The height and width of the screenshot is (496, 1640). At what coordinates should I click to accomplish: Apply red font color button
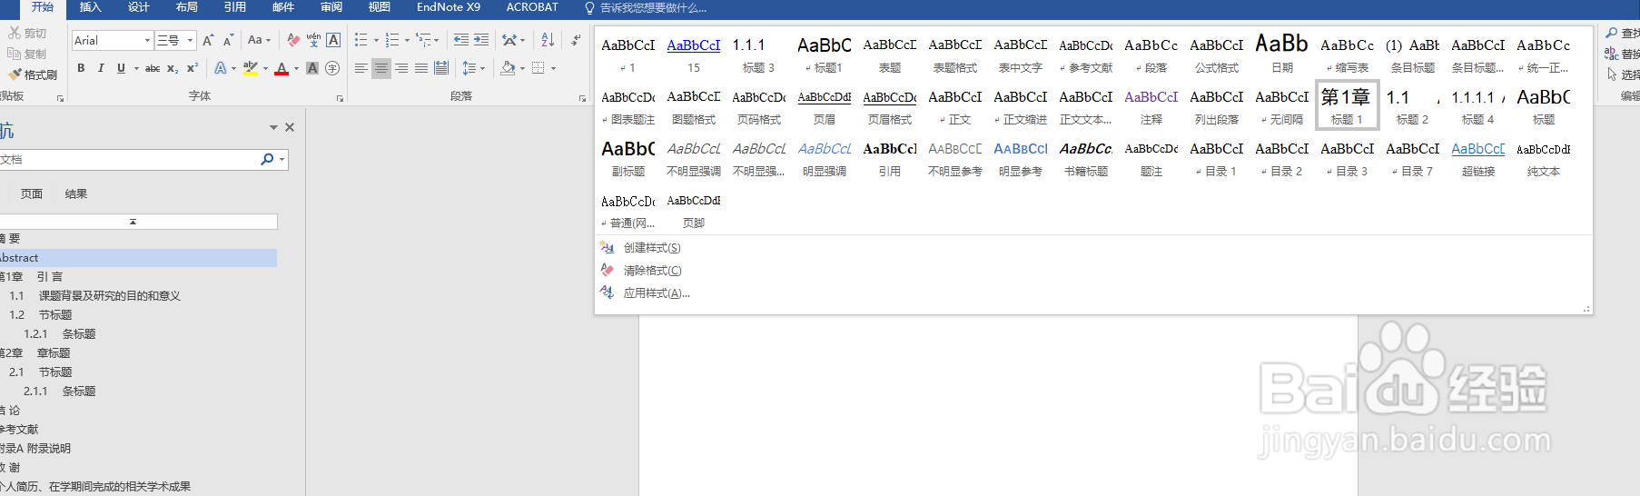[x=282, y=68]
